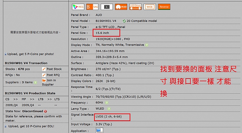Image resolution: width=242 pixels, height=133 pixels.
Task: Select the CS stage 2009,Q4 date
Action: (x=11, y=105)
